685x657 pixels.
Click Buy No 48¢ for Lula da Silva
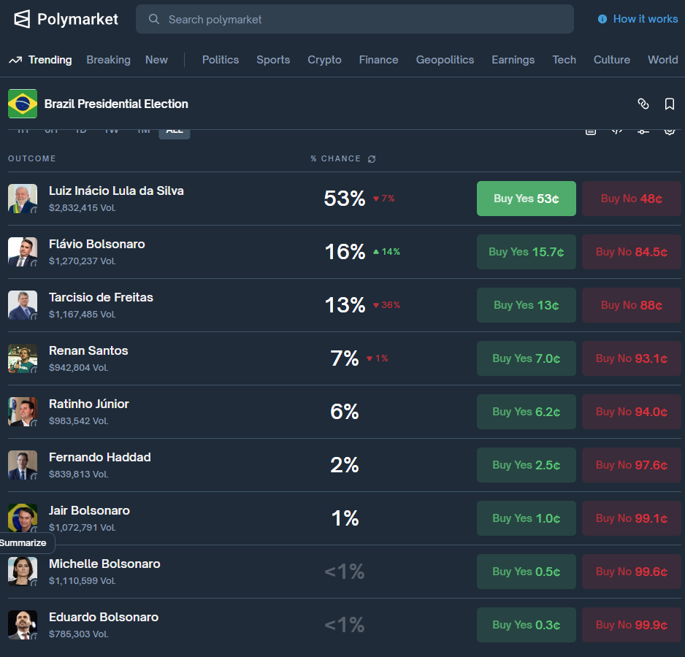click(632, 199)
